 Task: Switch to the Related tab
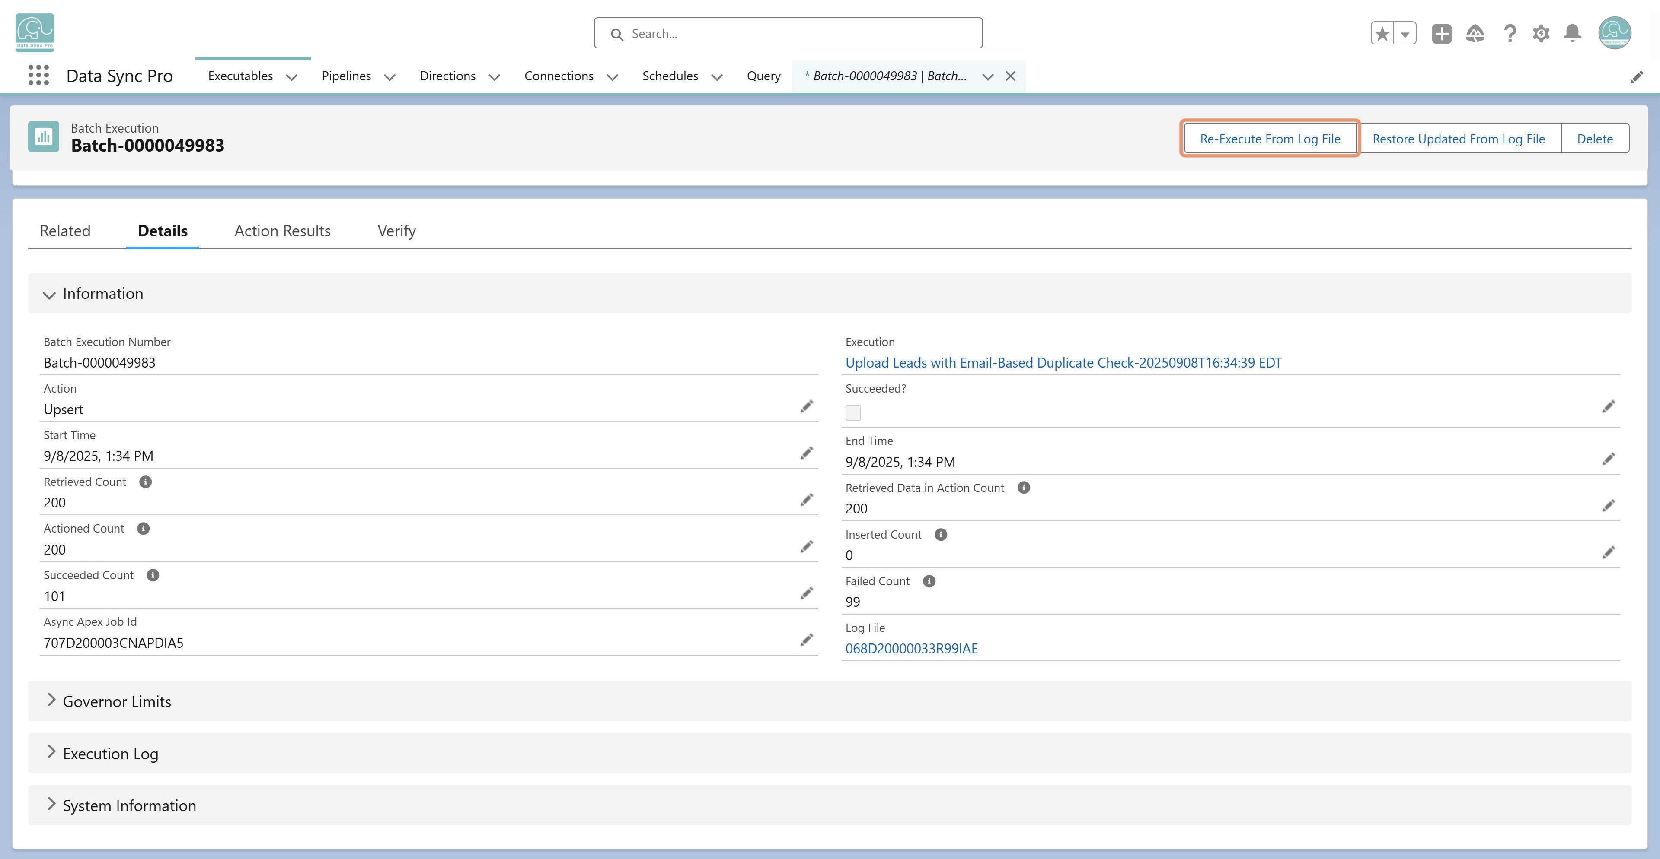[x=65, y=231]
